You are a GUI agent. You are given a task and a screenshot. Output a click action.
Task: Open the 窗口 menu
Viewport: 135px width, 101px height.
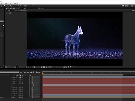(11, 3)
